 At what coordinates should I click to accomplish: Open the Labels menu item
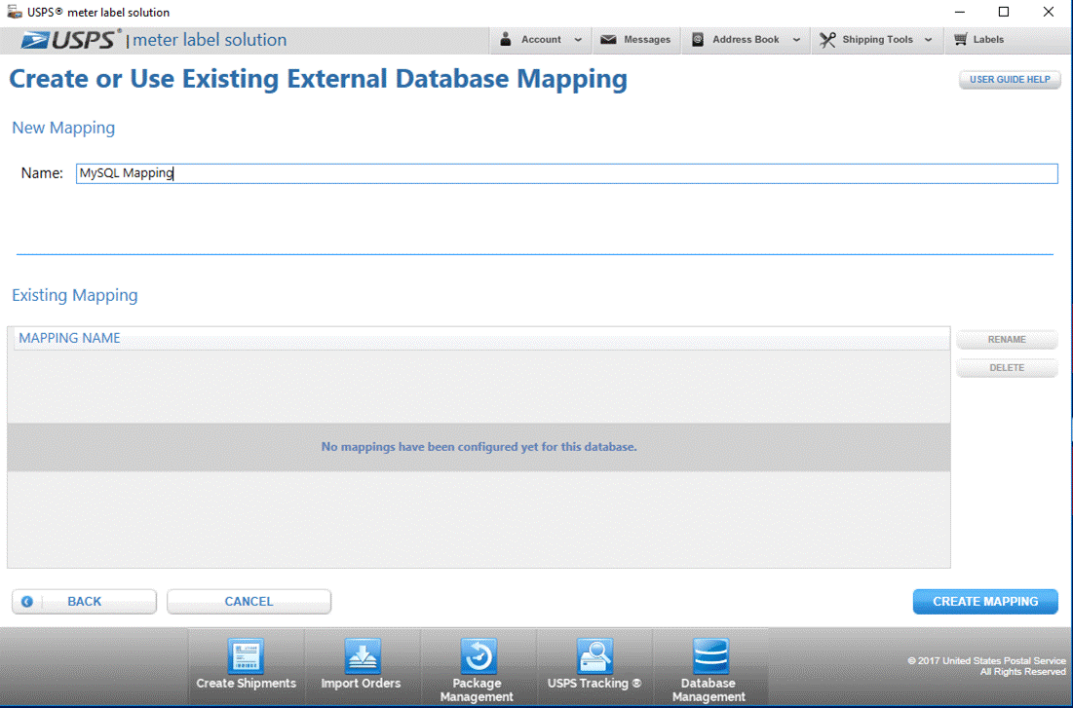[978, 40]
